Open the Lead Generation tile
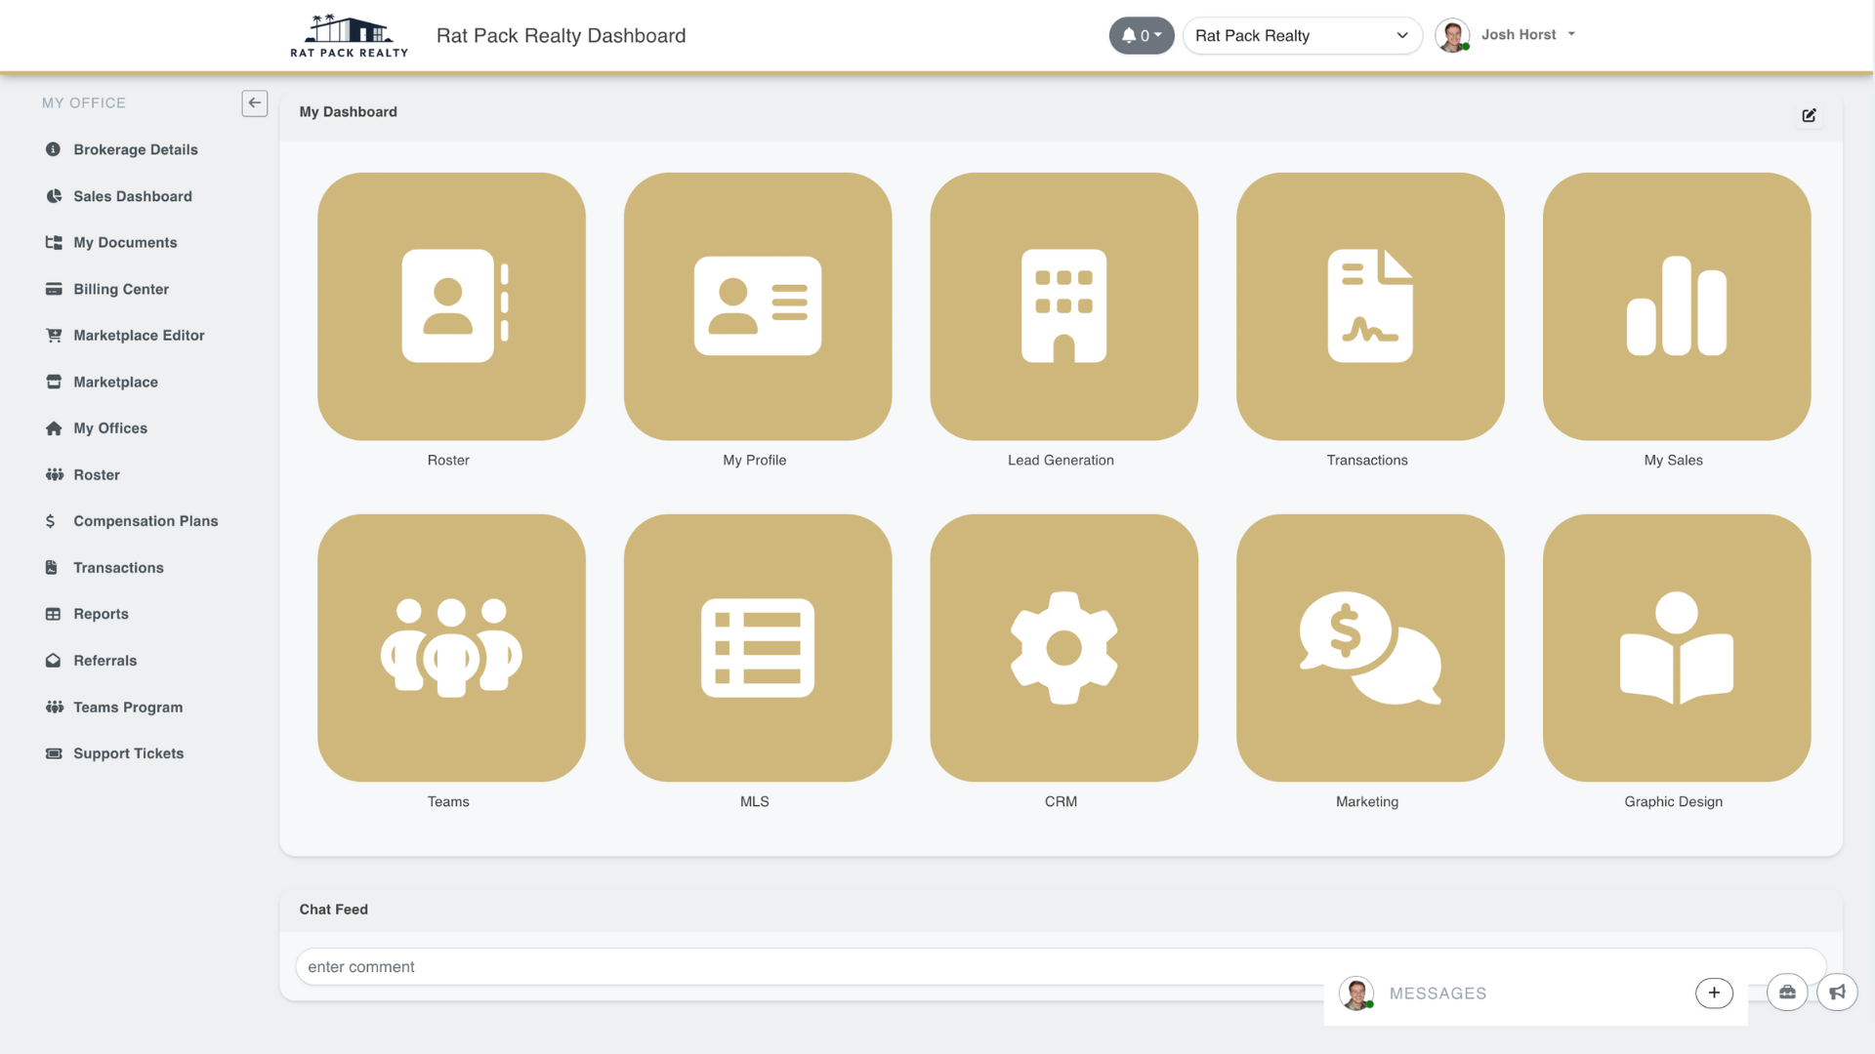1875x1054 pixels. 1063,306
